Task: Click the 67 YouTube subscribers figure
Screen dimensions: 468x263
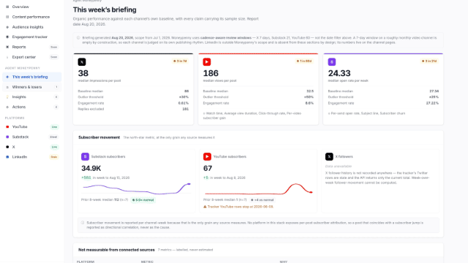Action: pos(208,169)
